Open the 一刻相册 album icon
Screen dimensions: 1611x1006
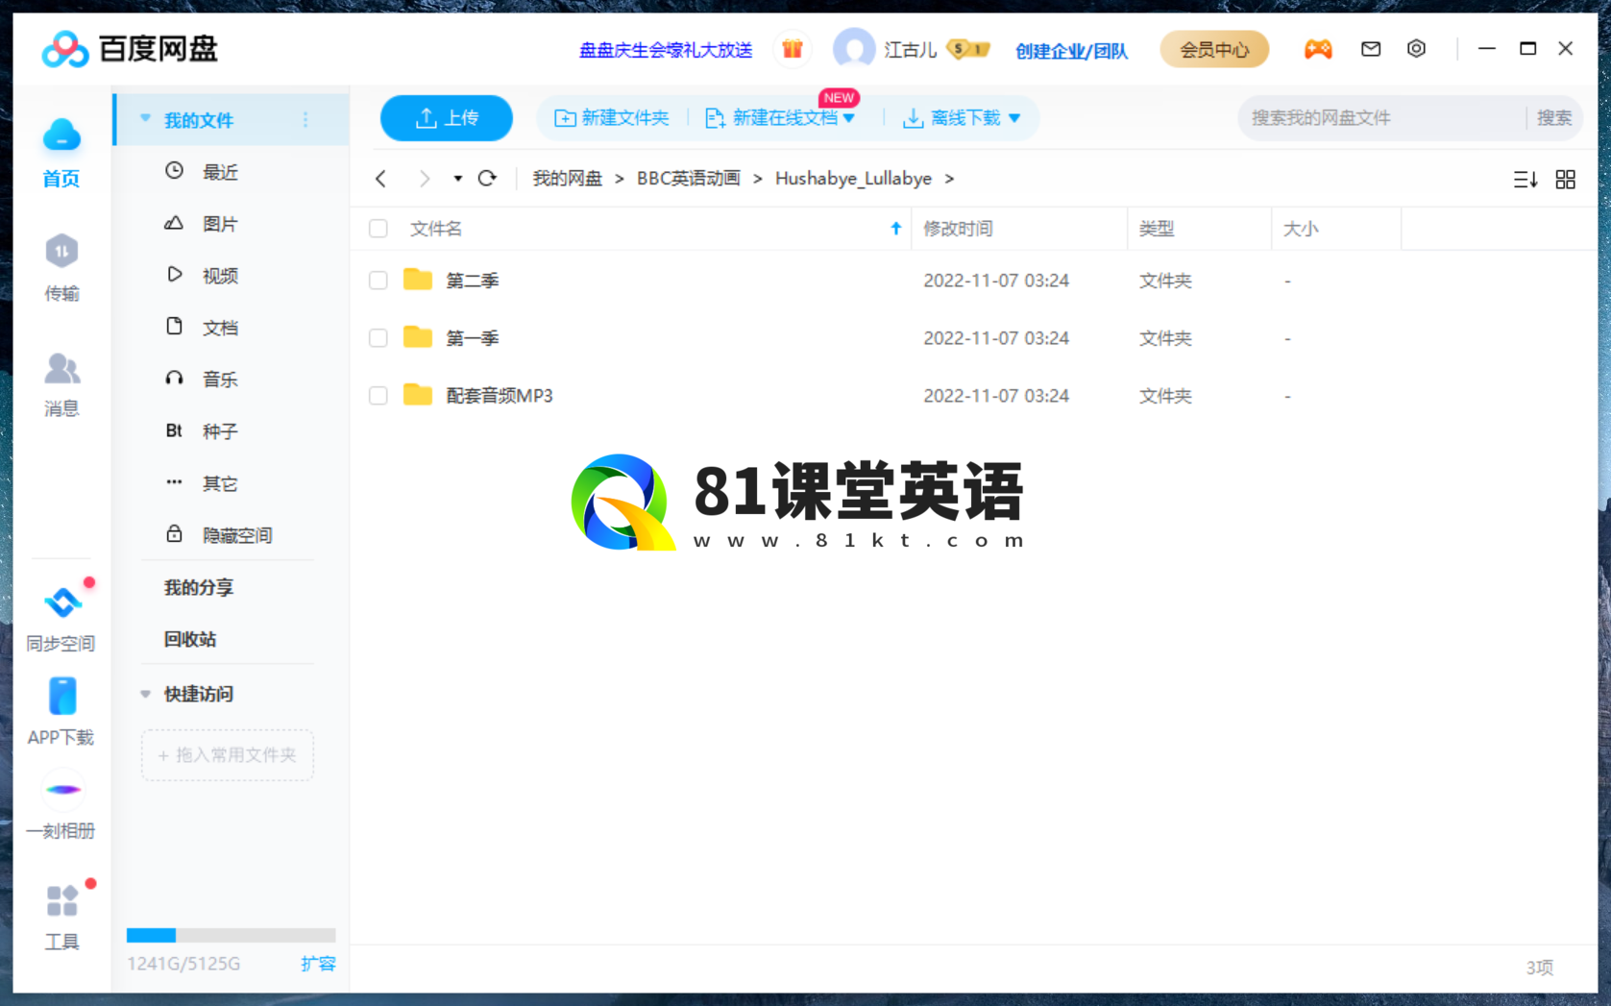[x=62, y=790]
